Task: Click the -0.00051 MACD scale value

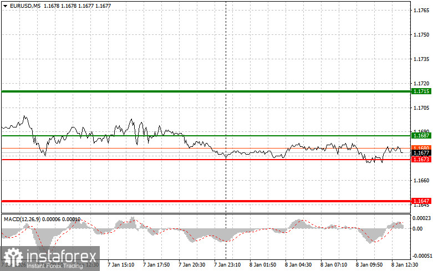Action: click(x=422, y=256)
